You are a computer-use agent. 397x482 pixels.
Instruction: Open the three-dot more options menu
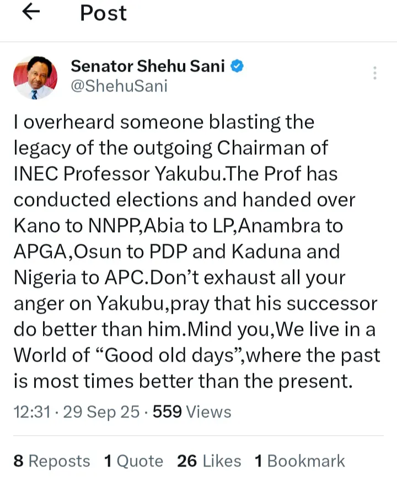tap(375, 73)
